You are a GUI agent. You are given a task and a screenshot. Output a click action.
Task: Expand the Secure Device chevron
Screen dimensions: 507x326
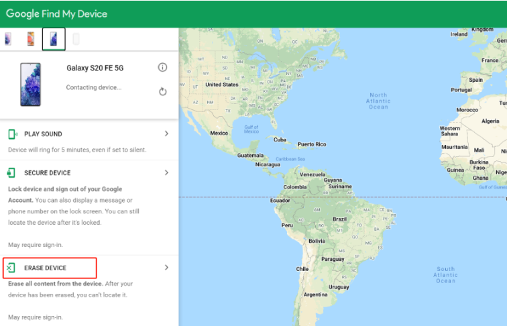pyautogui.click(x=166, y=172)
